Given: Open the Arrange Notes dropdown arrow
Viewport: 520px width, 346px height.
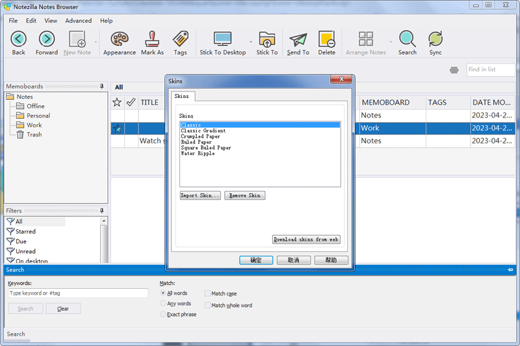Looking at the screenshot, I should point(391,42).
